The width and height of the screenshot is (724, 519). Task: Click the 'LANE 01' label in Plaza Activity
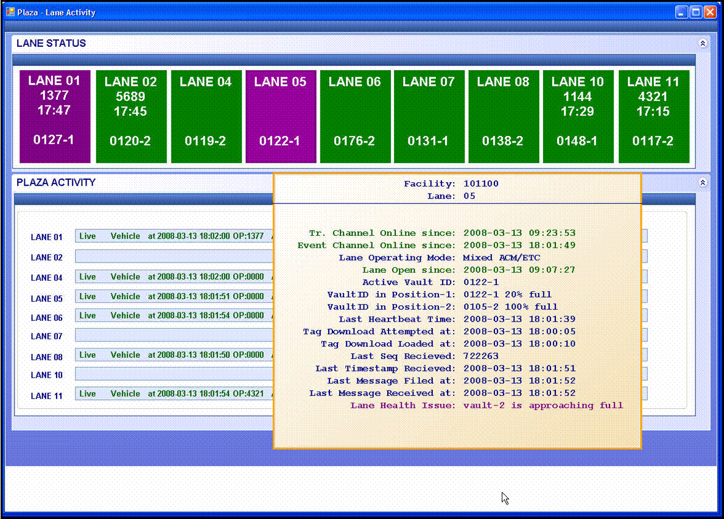coord(46,238)
